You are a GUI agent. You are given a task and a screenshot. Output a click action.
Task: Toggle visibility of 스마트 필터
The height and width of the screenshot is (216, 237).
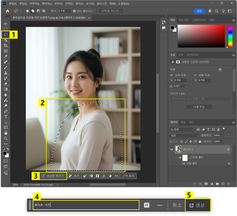pyautogui.click(x=180, y=157)
